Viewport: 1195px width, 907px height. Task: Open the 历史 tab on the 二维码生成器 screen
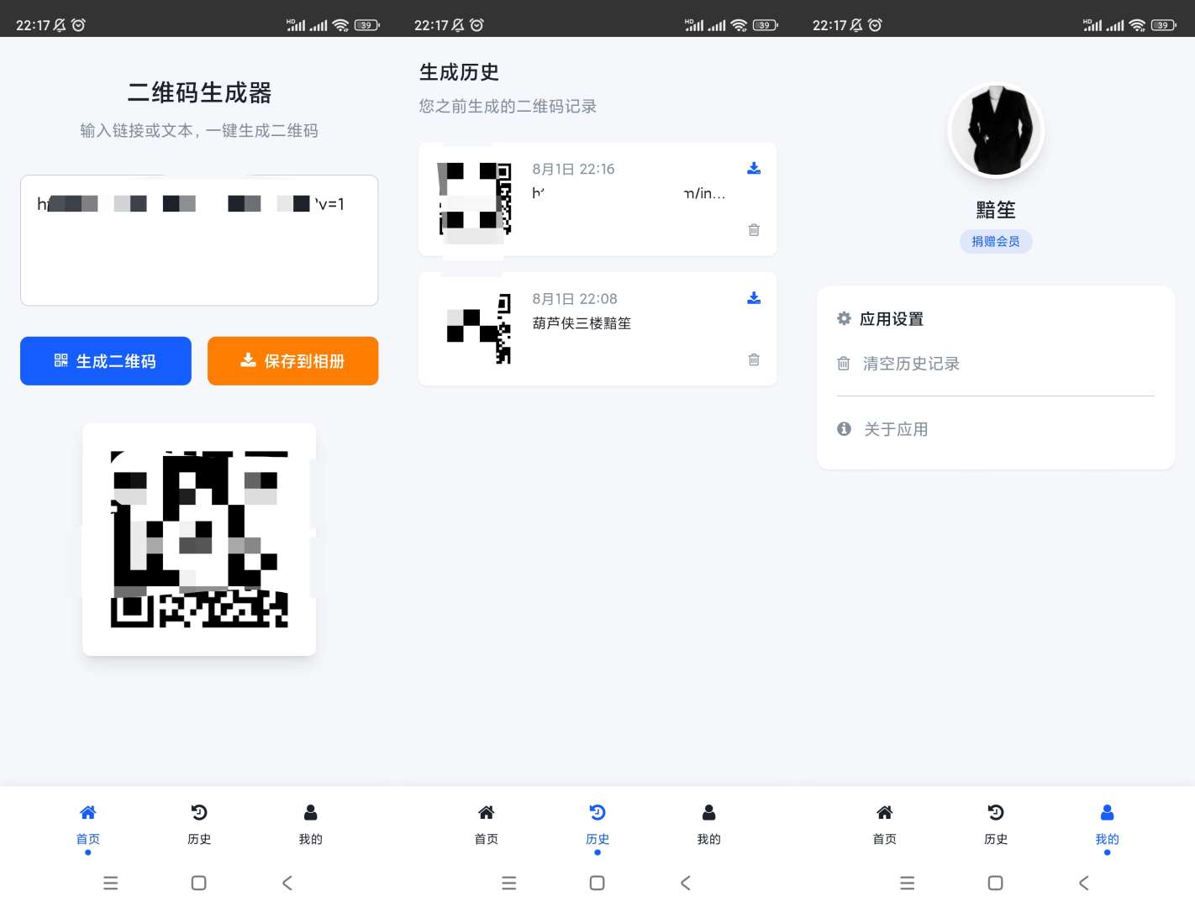click(199, 825)
